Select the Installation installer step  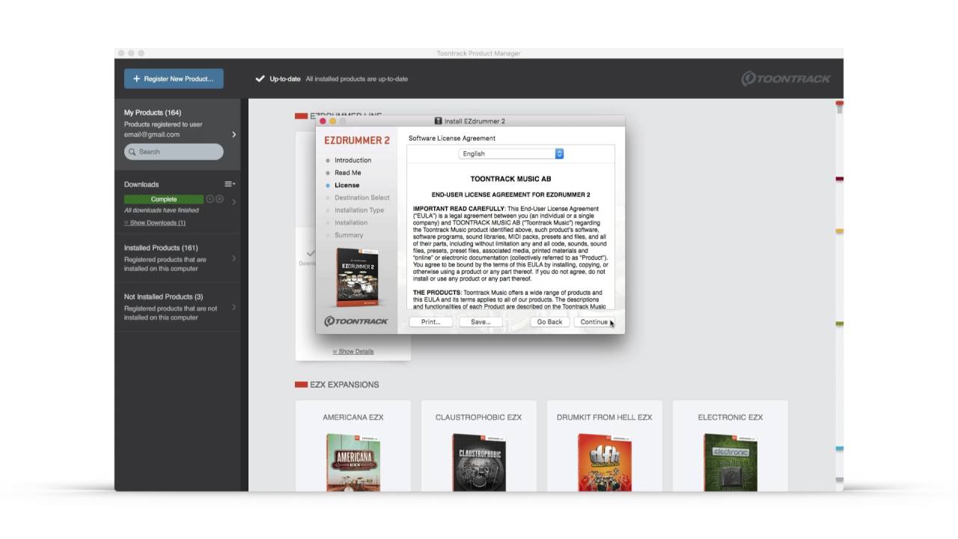coord(351,222)
